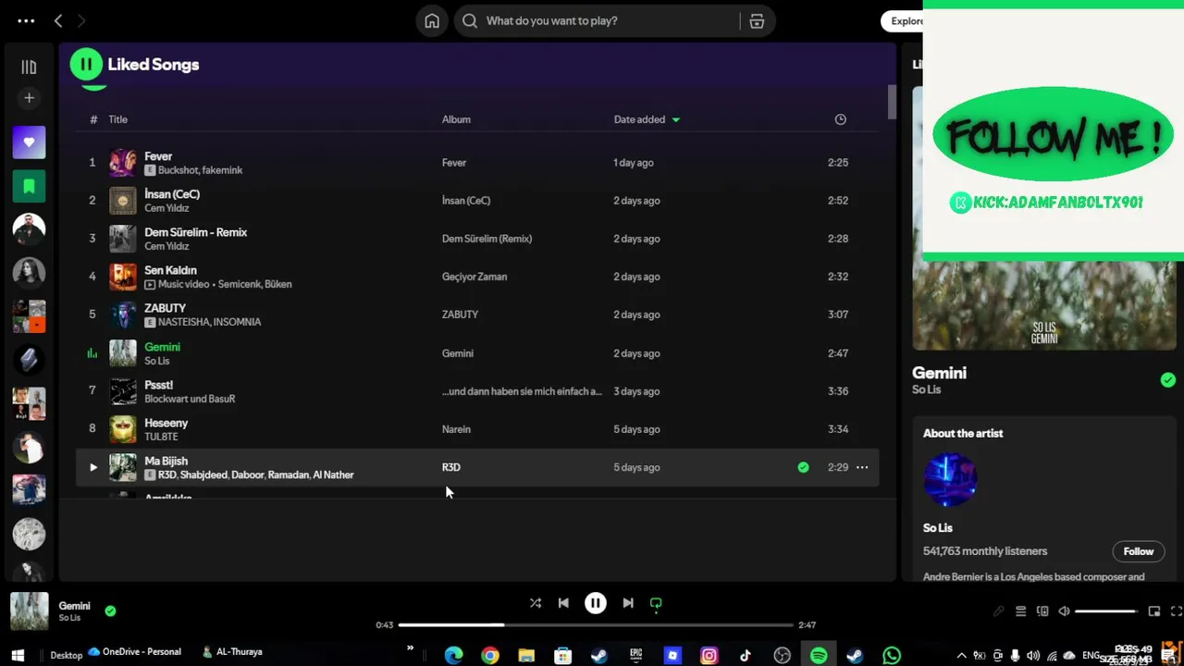Click the So Lis artist avatar in About the artist
This screenshot has width=1184, height=666.
pos(950,479)
